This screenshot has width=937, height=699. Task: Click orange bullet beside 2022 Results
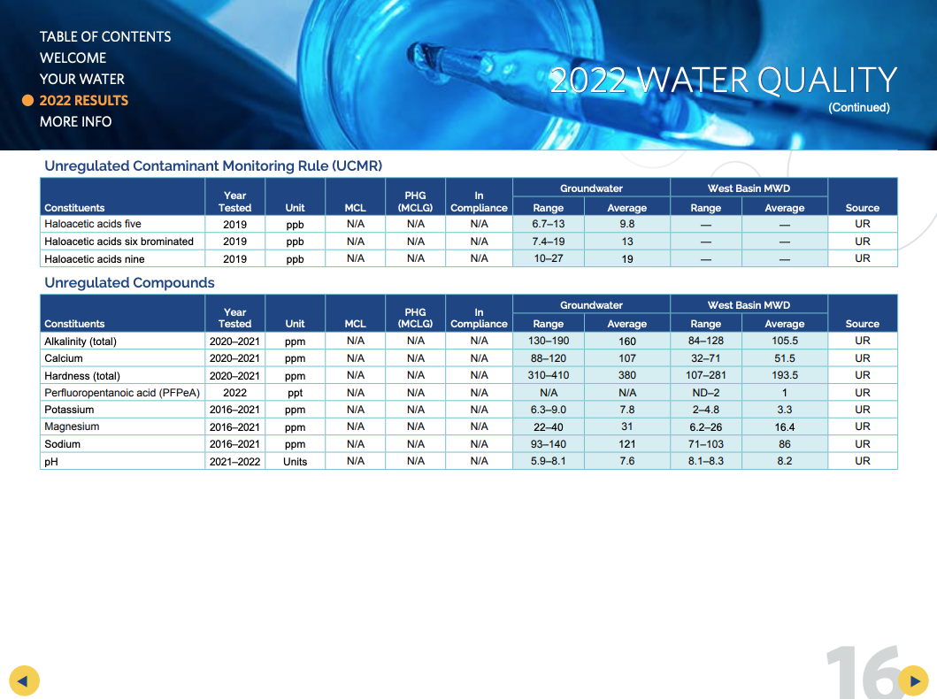(x=27, y=100)
